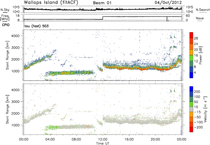This screenshot has width=210, height=145.
Task: Click the red bottom of velocity colorbar
Action: (x=191, y=130)
